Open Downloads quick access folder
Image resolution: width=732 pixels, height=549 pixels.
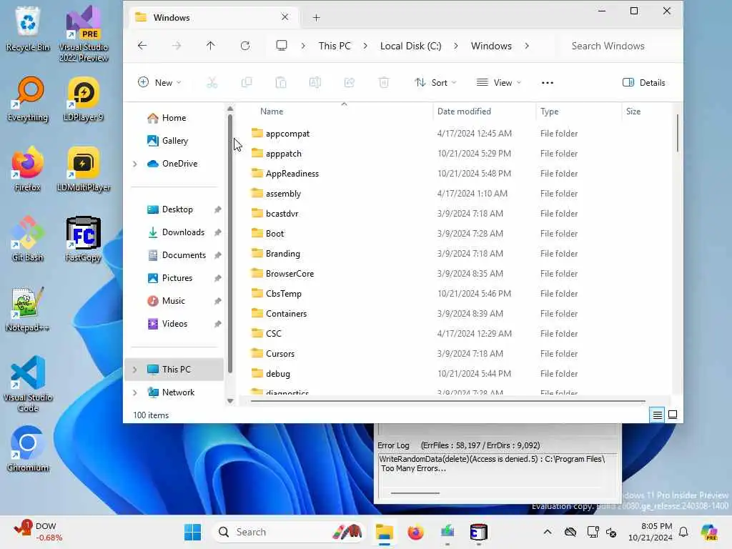tap(183, 232)
